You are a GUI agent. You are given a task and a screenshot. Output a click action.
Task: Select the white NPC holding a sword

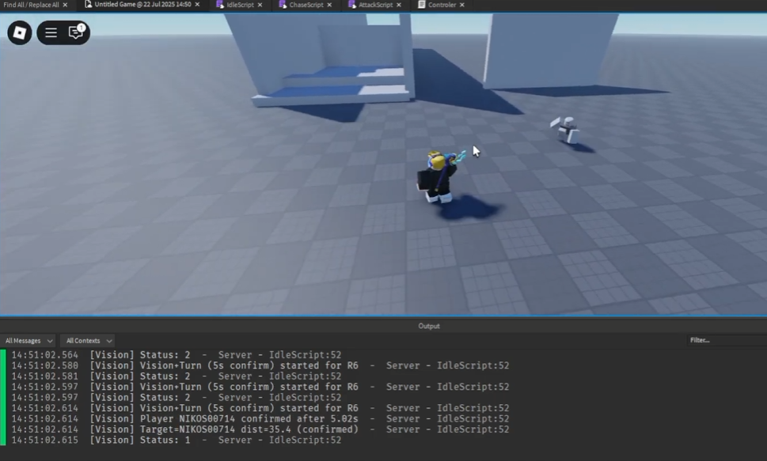[x=566, y=130]
